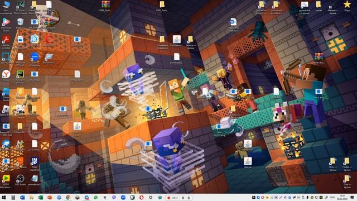357x201 pixels.
Task: Open Calculator from the taskbar
Action: pos(13,198)
